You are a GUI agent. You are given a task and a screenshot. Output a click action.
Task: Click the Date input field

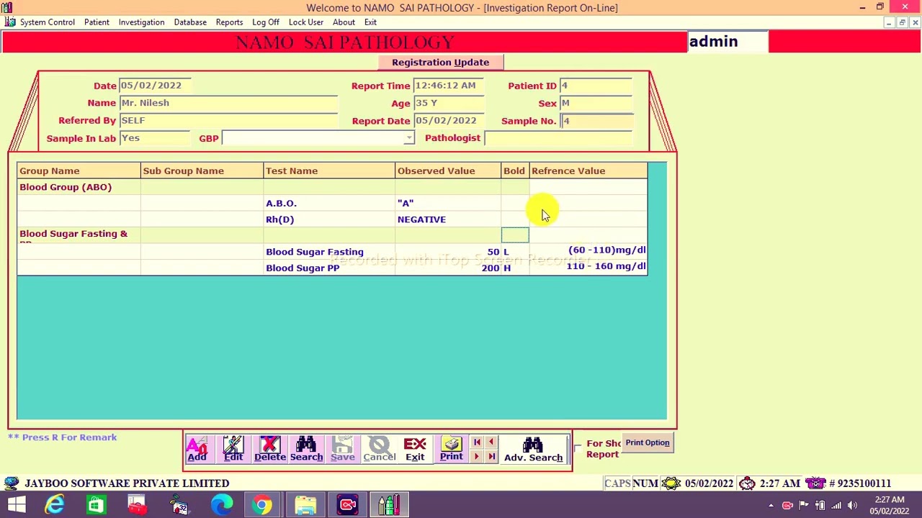click(155, 86)
